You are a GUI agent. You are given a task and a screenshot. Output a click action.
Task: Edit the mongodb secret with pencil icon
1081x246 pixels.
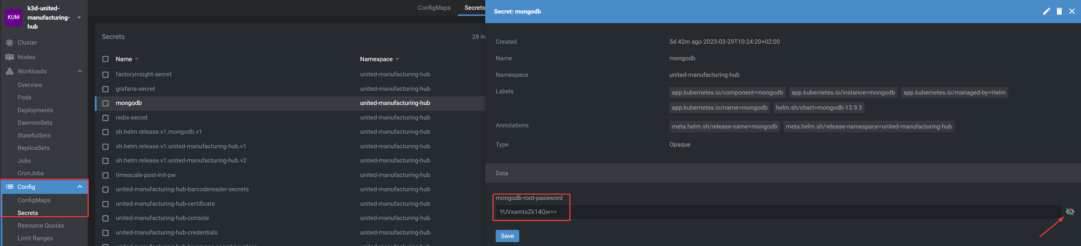click(1046, 11)
